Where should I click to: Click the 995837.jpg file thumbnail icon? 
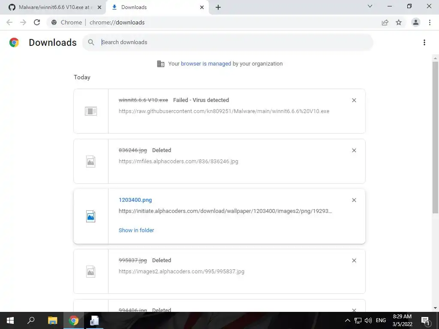click(91, 272)
